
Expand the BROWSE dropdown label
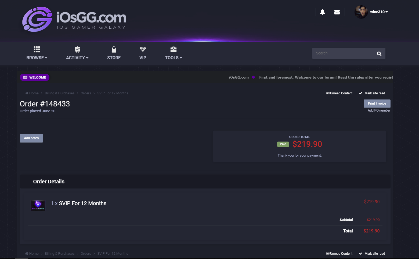[x=37, y=58]
